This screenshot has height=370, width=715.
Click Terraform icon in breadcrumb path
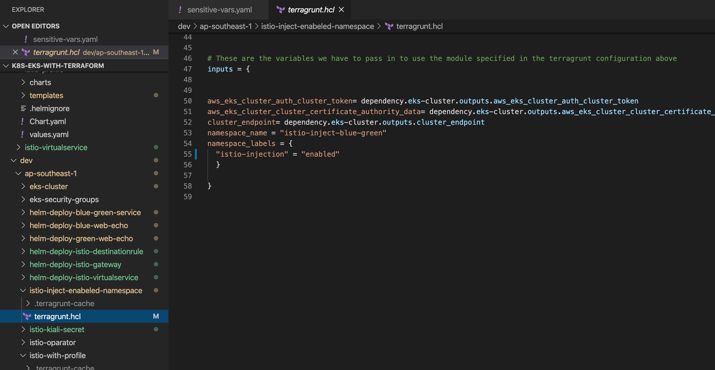(389, 26)
